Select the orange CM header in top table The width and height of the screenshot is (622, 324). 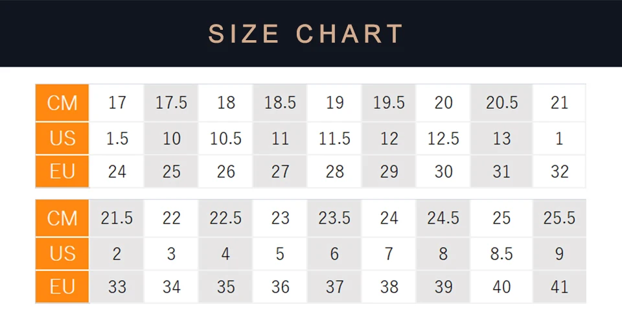pos(62,102)
